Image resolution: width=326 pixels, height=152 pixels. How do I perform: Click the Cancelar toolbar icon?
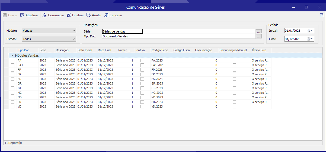(107, 15)
